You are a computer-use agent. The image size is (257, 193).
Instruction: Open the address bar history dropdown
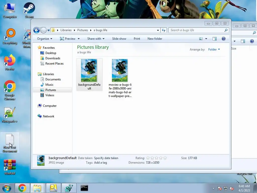coord(158,30)
